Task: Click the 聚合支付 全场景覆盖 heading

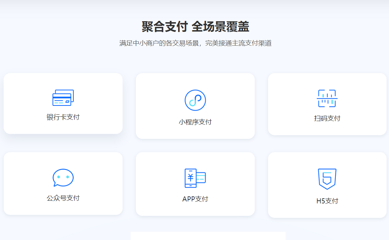Action: click(195, 26)
